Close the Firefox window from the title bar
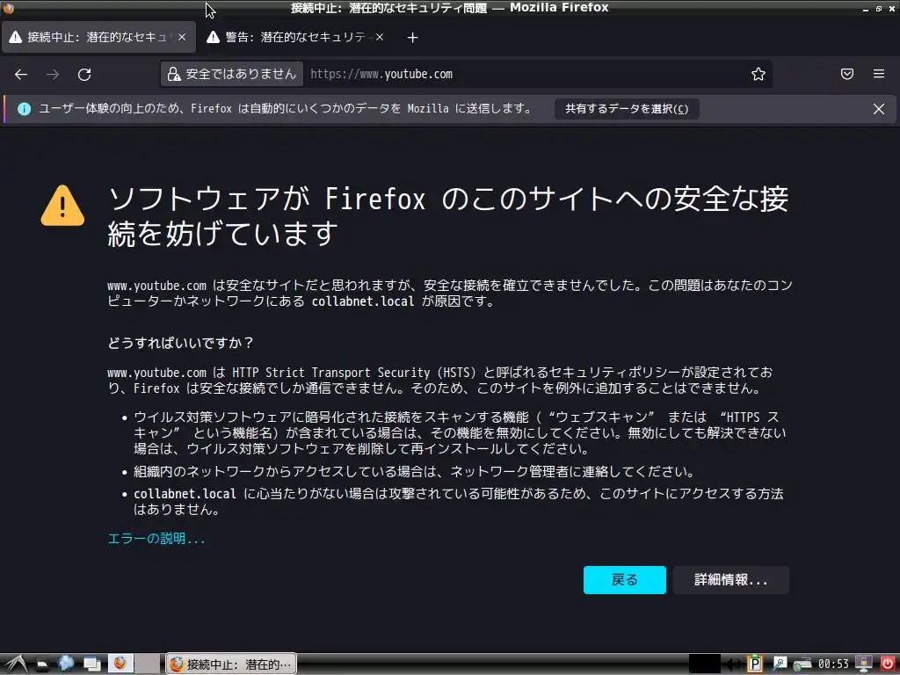This screenshot has width=900, height=675. pyautogui.click(x=891, y=9)
